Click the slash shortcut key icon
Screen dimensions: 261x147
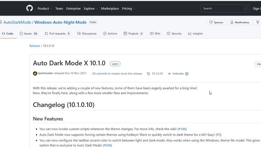coord(246,8)
